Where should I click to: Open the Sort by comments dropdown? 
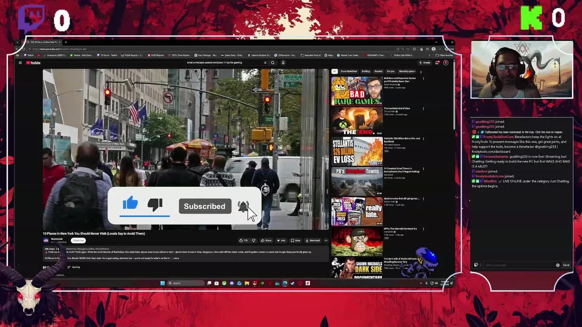[x=74, y=267]
